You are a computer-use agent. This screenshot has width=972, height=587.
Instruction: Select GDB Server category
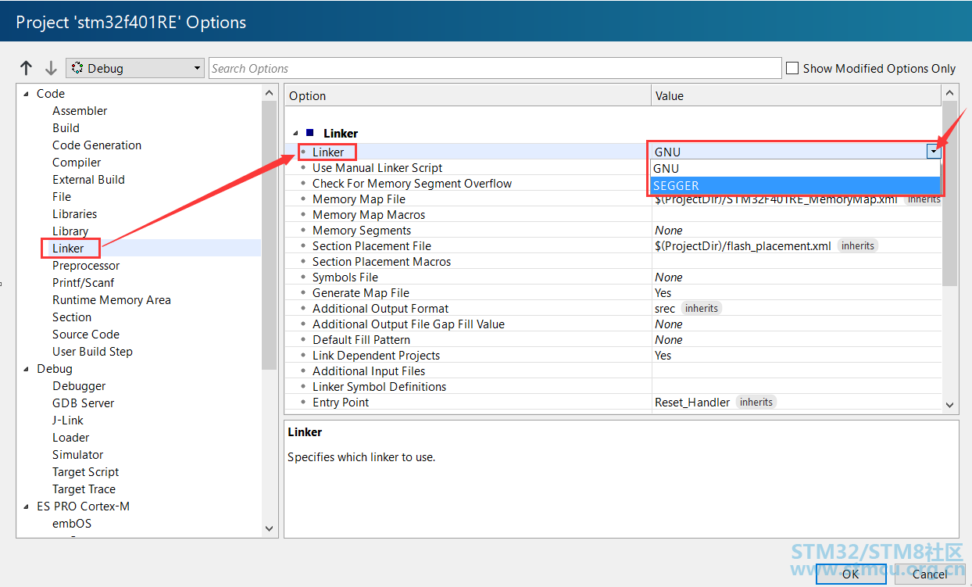pyautogui.click(x=83, y=403)
